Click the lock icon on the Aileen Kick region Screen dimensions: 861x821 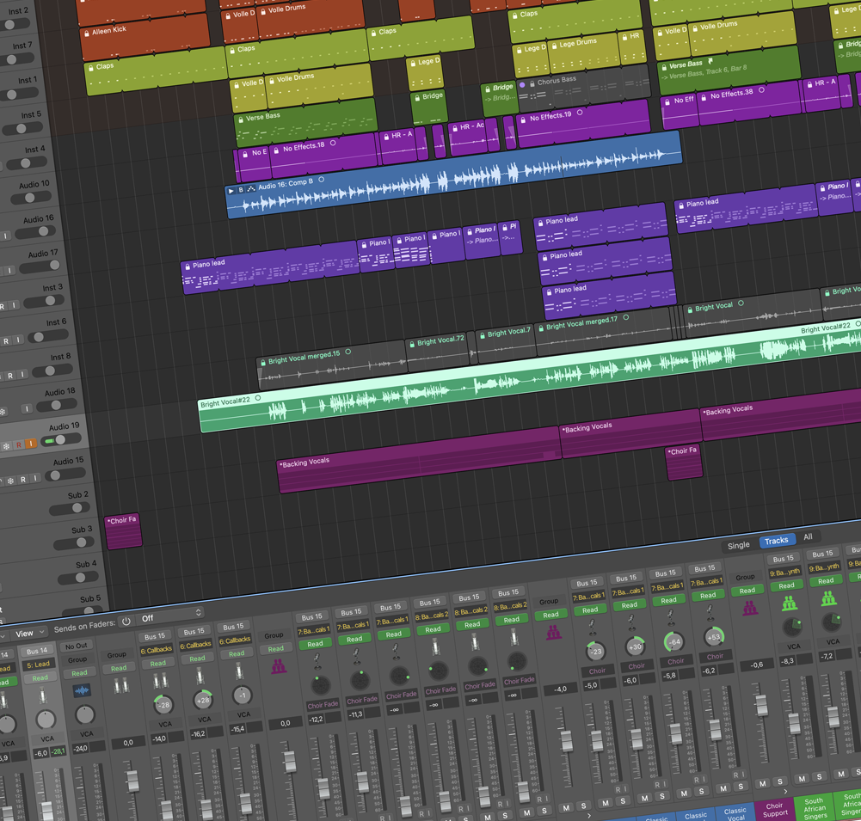pyautogui.click(x=86, y=33)
